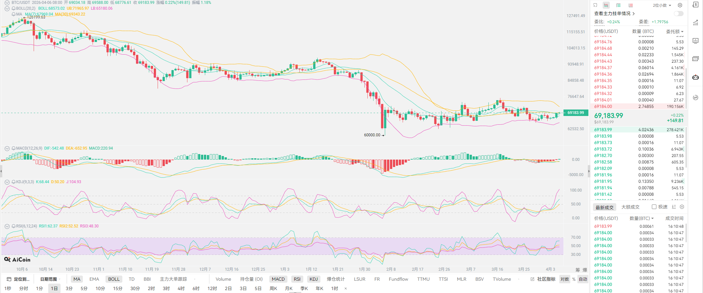This screenshot has height=293, width=703.
Task: Show only buy orders in order book
Action: pos(619,5)
